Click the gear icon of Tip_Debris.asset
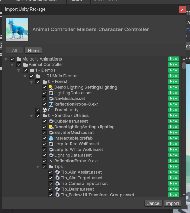The height and width of the screenshot is (213, 190). [57, 189]
